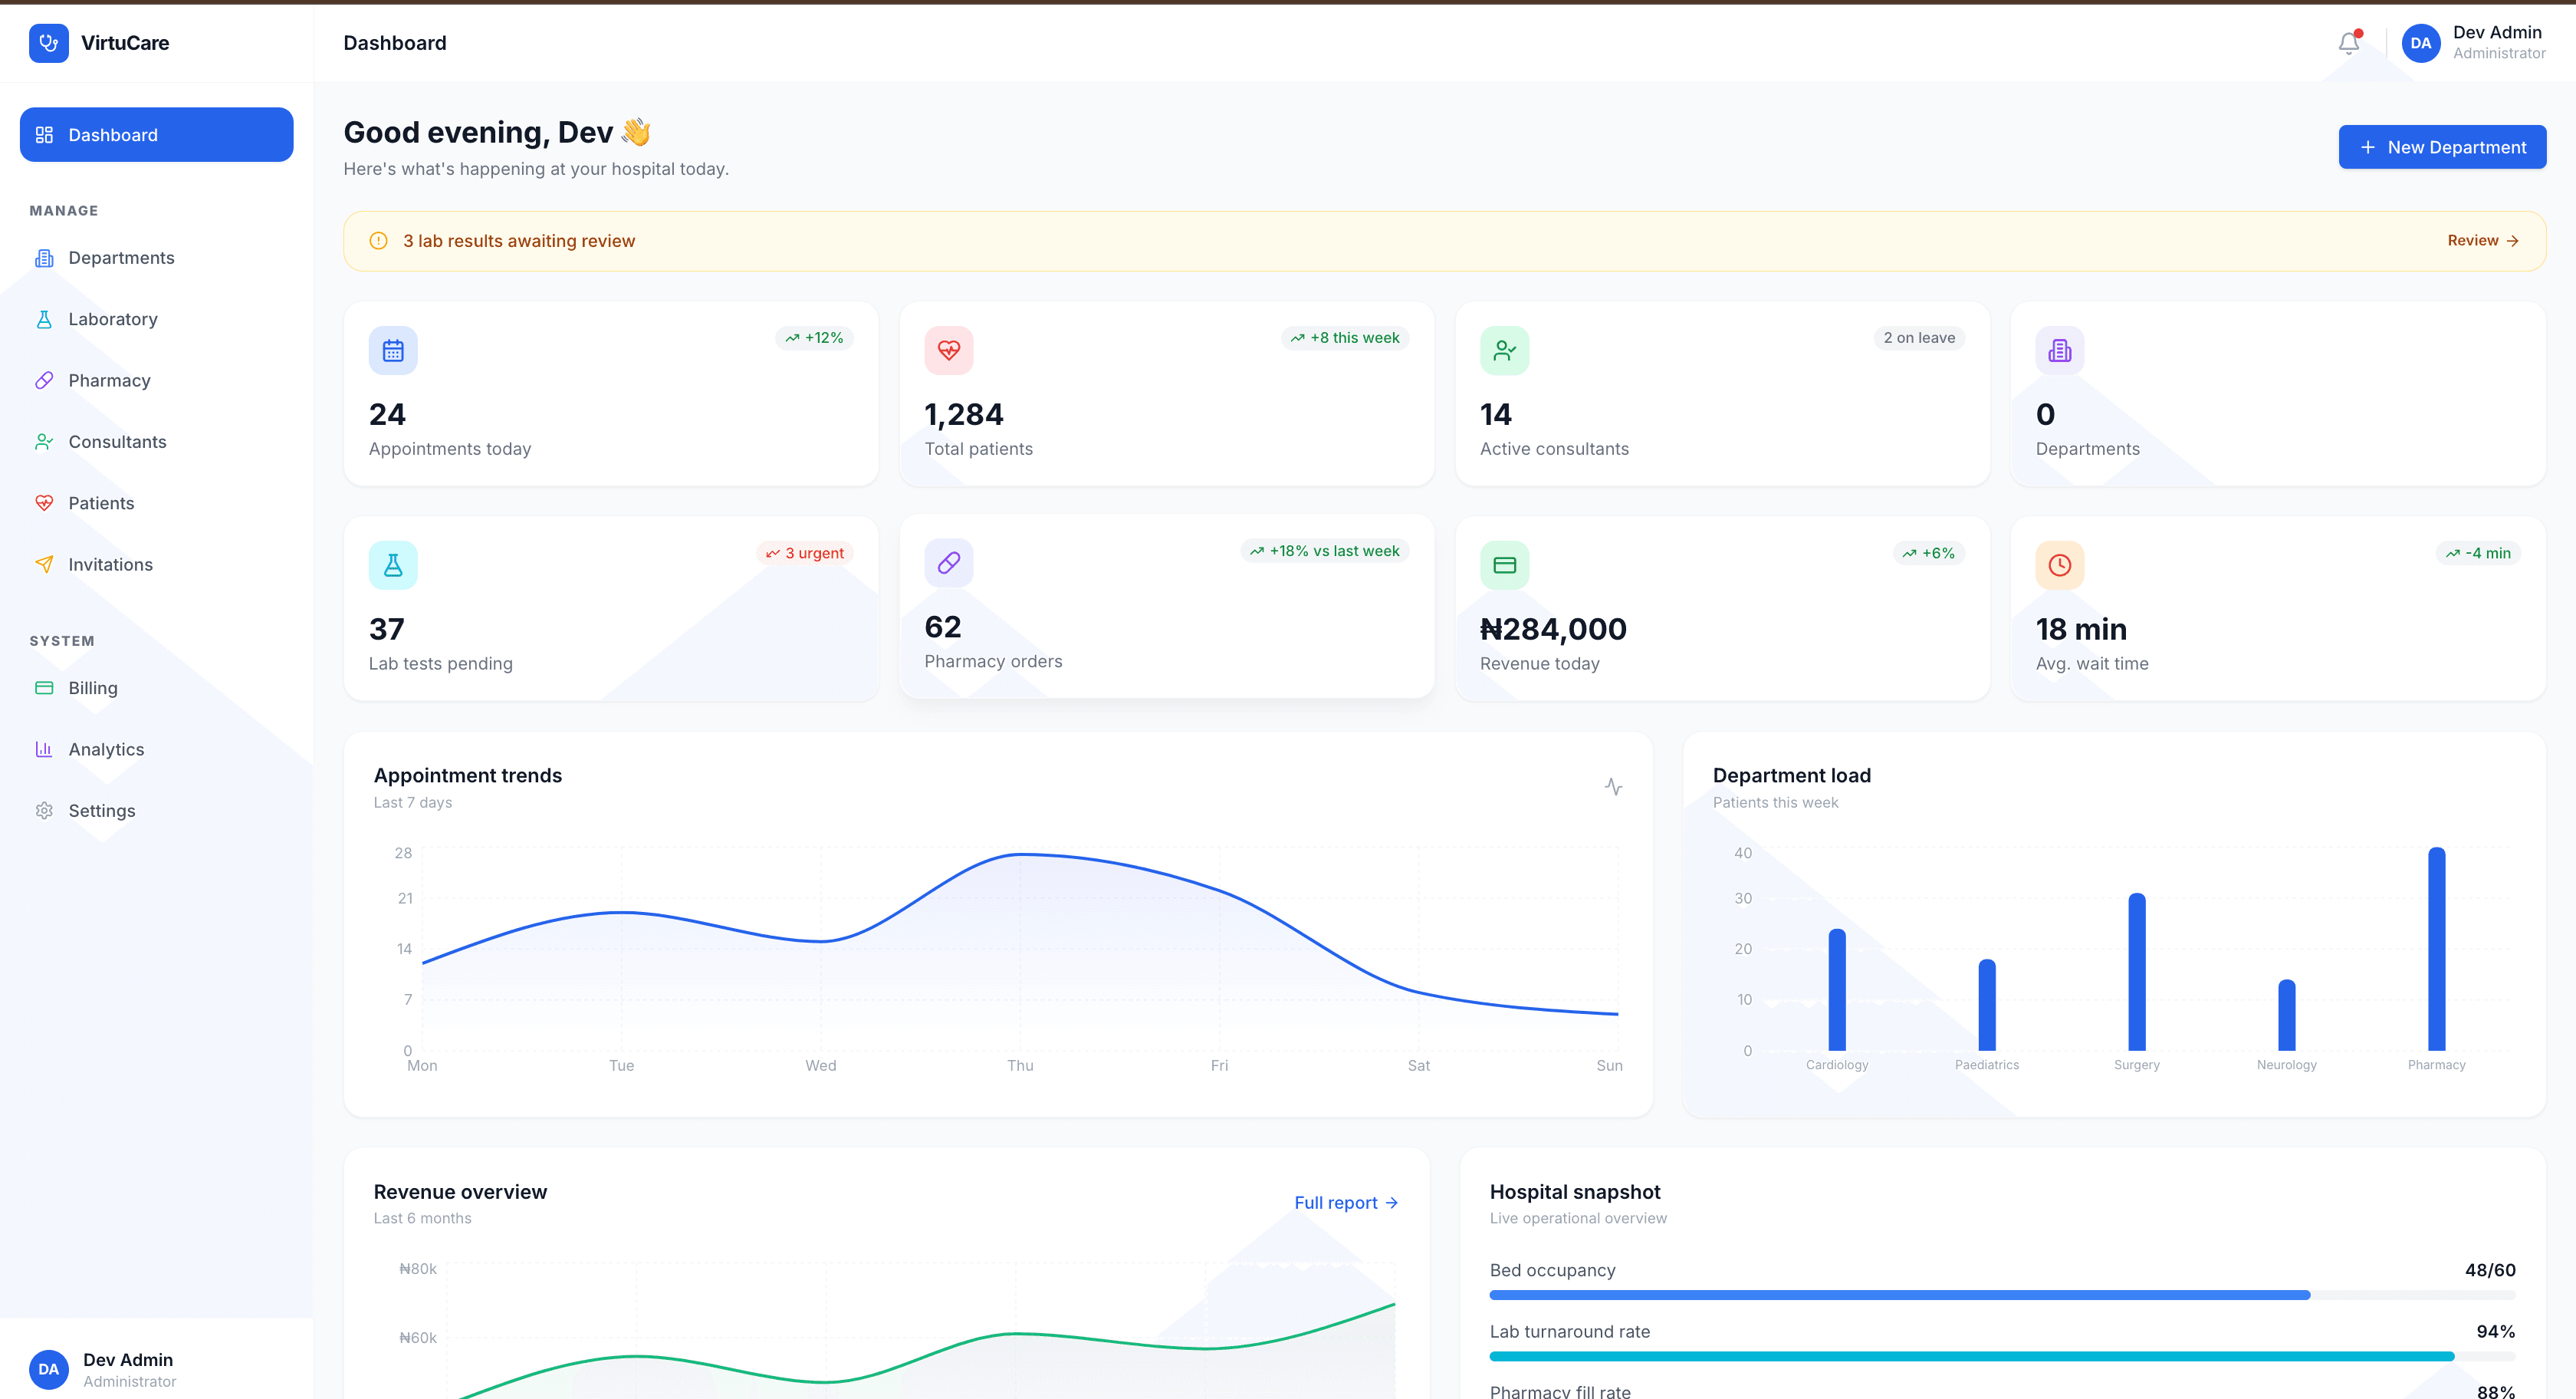The width and height of the screenshot is (2576, 1399).
Task: Select Patients from the sidebar
Action: tap(157, 503)
